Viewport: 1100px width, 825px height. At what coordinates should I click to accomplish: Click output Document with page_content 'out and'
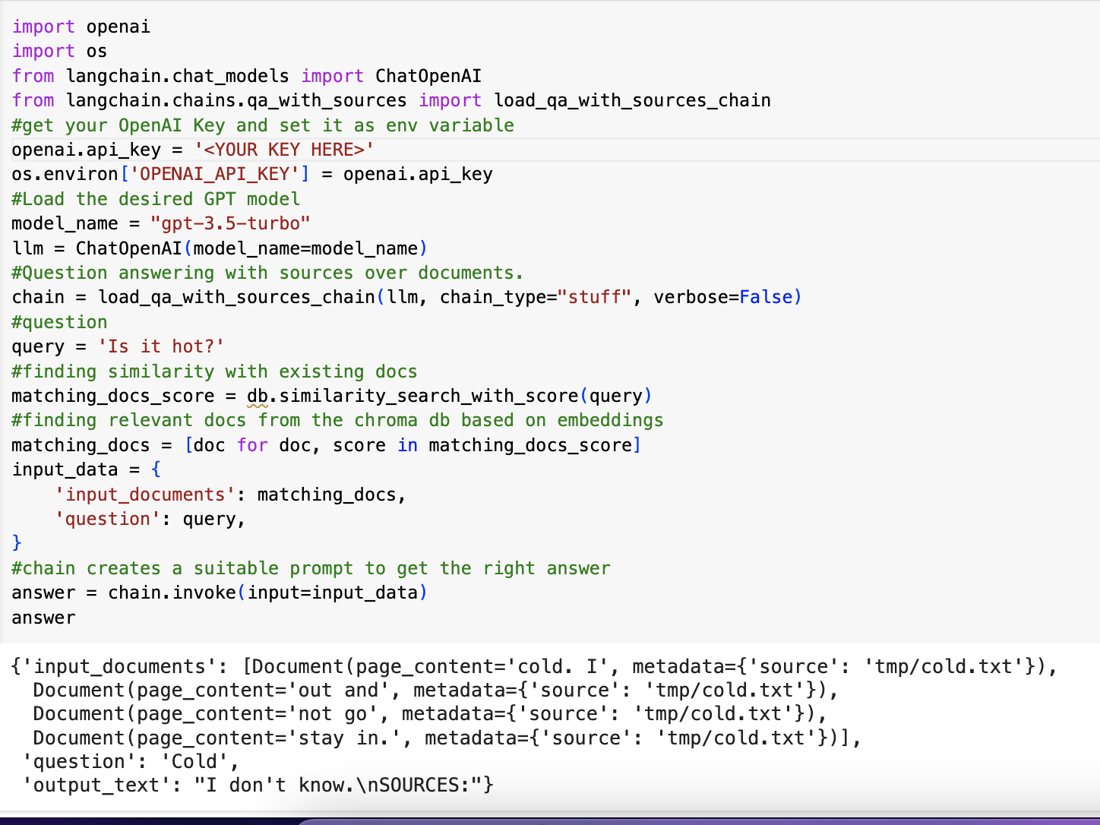tap(436, 690)
